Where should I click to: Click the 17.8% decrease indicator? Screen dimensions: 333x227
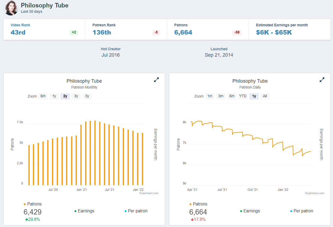(198, 220)
